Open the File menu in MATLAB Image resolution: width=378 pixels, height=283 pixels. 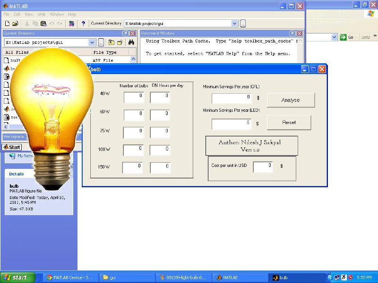pyautogui.click(x=7, y=15)
